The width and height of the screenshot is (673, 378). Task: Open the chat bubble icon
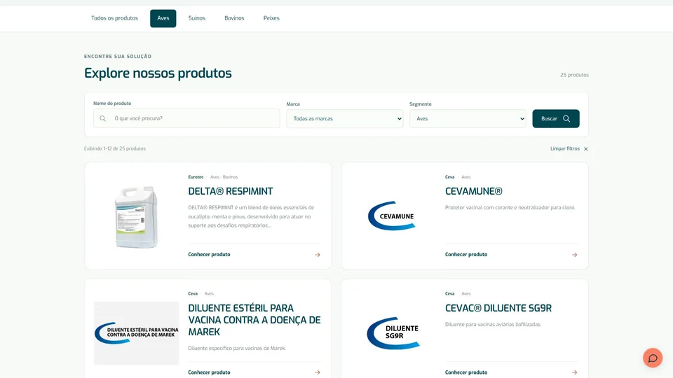click(653, 358)
